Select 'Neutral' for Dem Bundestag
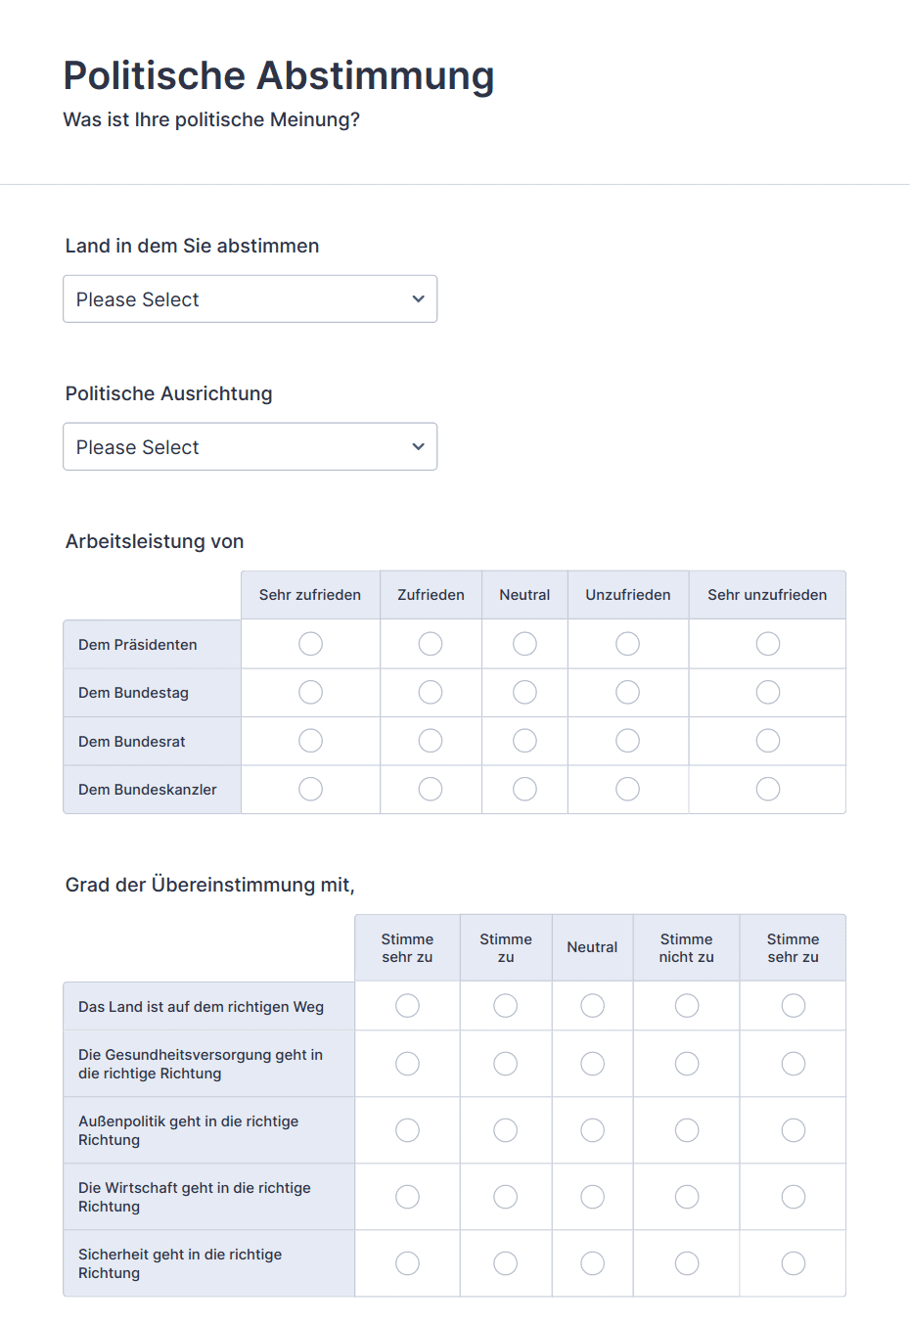 [524, 693]
